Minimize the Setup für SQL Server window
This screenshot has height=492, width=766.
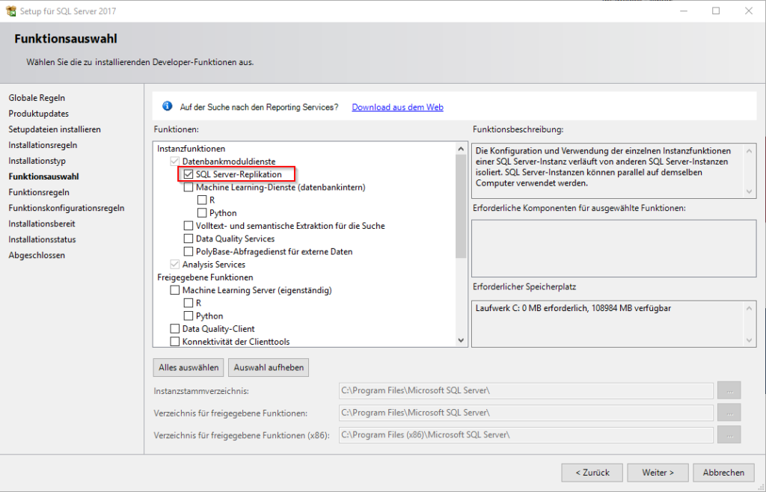pyautogui.click(x=684, y=10)
